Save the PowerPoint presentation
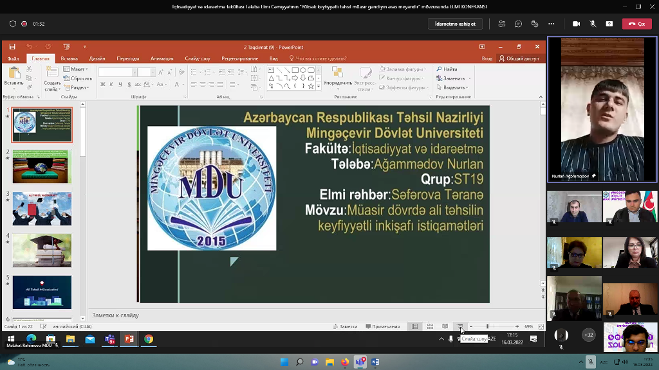659x370 pixels. (x=12, y=46)
